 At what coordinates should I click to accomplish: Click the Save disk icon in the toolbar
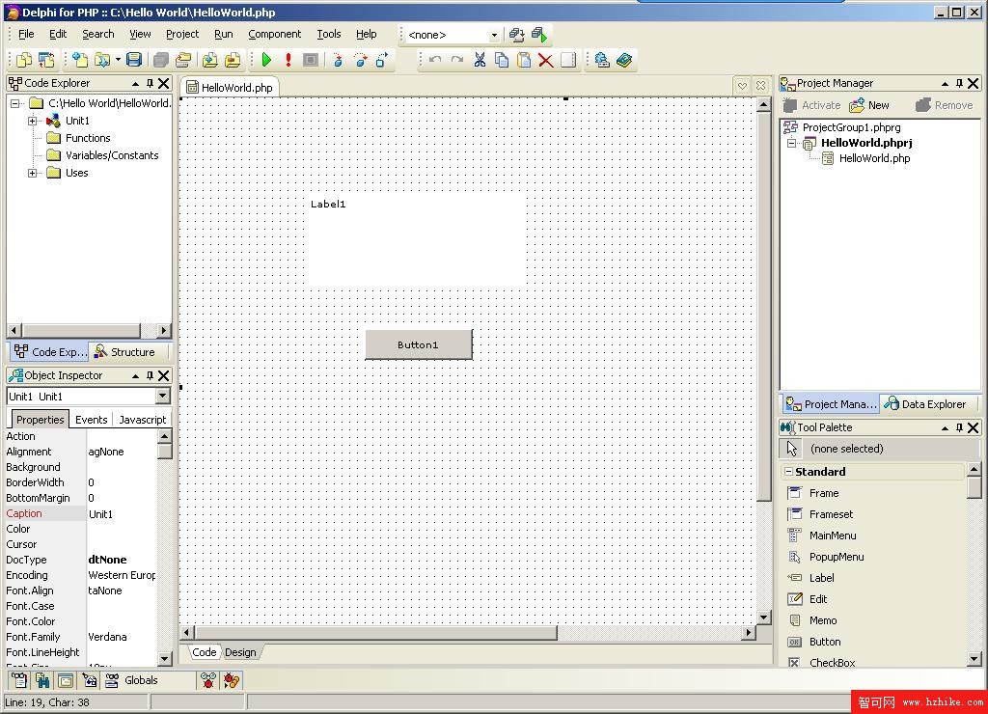point(134,60)
